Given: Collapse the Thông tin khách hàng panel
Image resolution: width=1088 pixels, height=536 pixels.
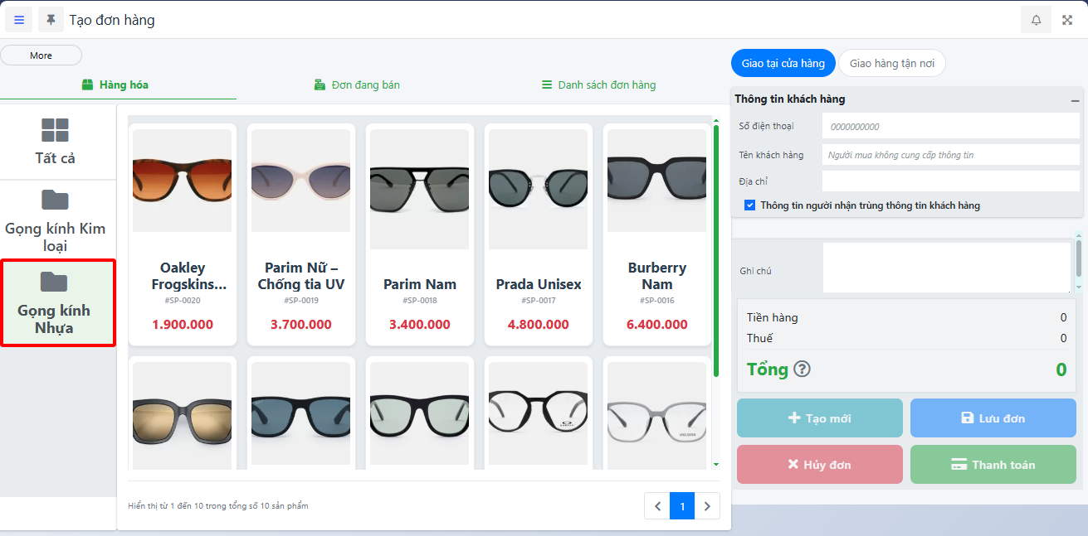Looking at the screenshot, I should click(x=1075, y=100).
